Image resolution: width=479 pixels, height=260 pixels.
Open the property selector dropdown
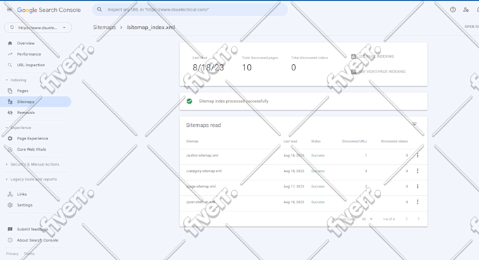click(38, 27)
